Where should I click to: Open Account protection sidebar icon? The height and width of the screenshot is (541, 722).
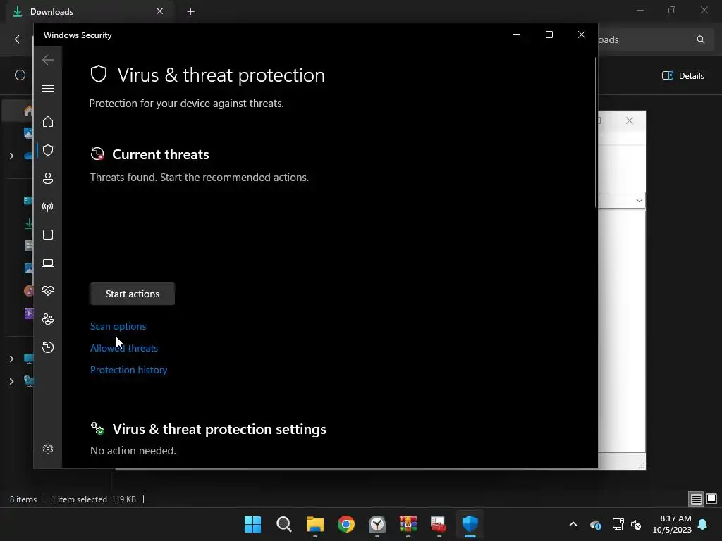48,178
